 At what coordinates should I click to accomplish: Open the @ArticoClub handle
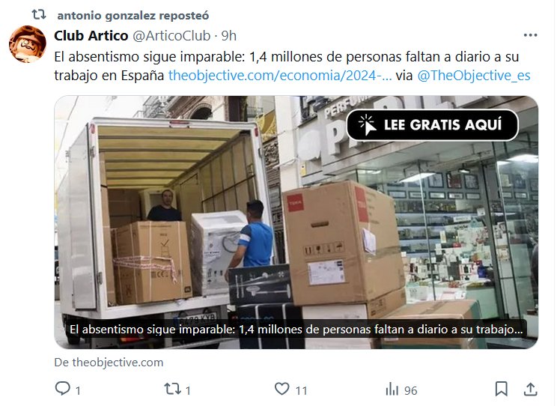point(171,35)
